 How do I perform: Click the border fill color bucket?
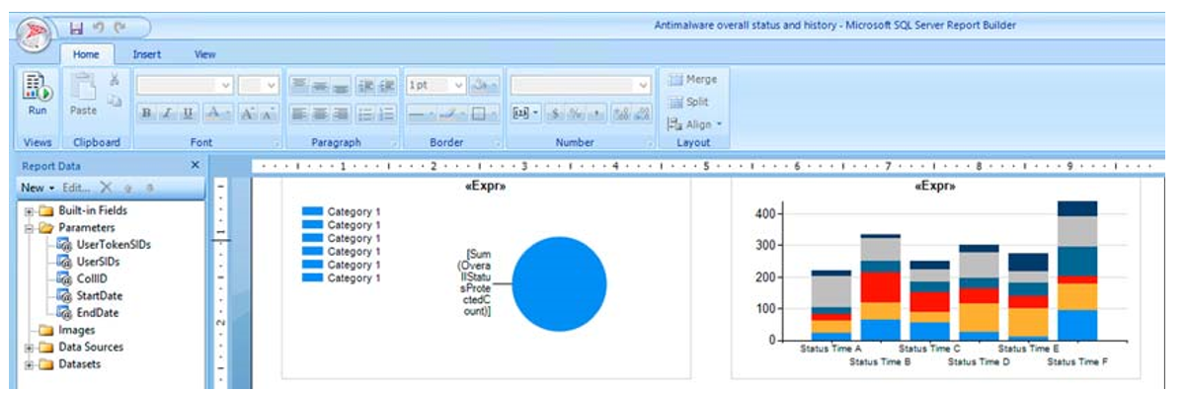(485, 85)
